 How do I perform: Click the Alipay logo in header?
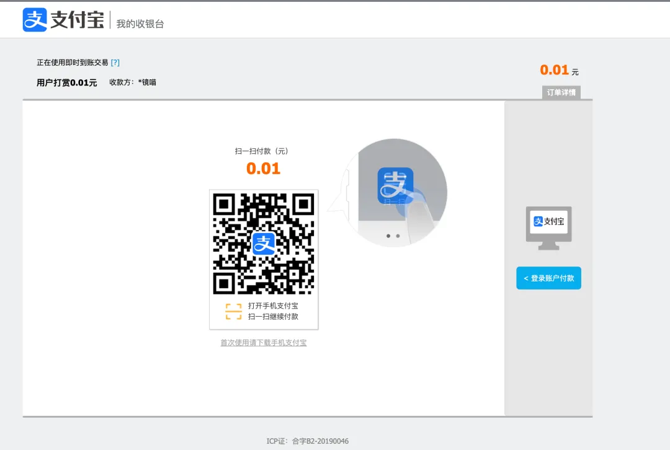pyautogui.click(x=63, y=20)
